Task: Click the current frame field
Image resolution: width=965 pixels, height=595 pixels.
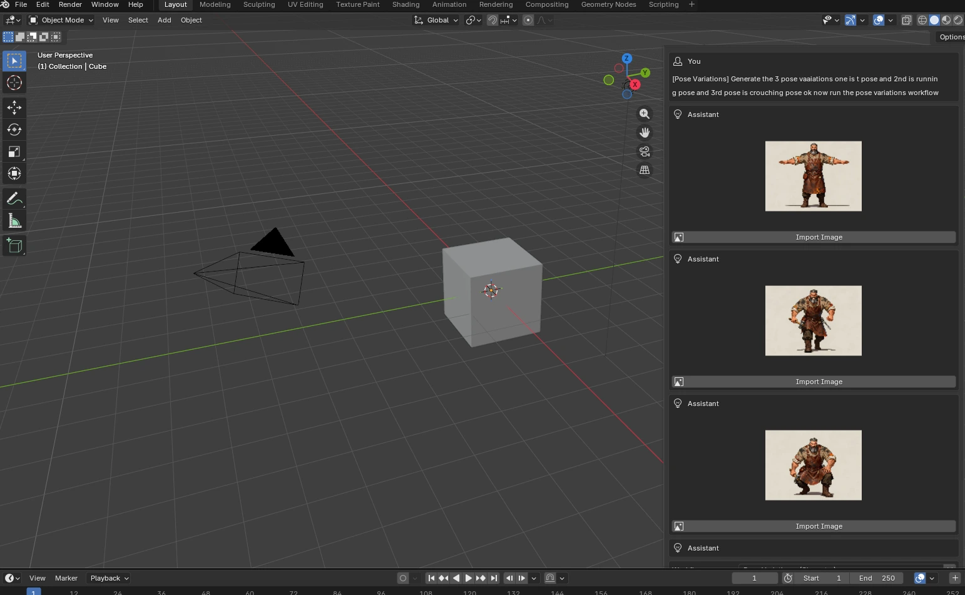Action: (755, 578)
